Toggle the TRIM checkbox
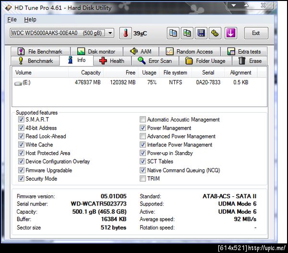 (x=143, y=179)
